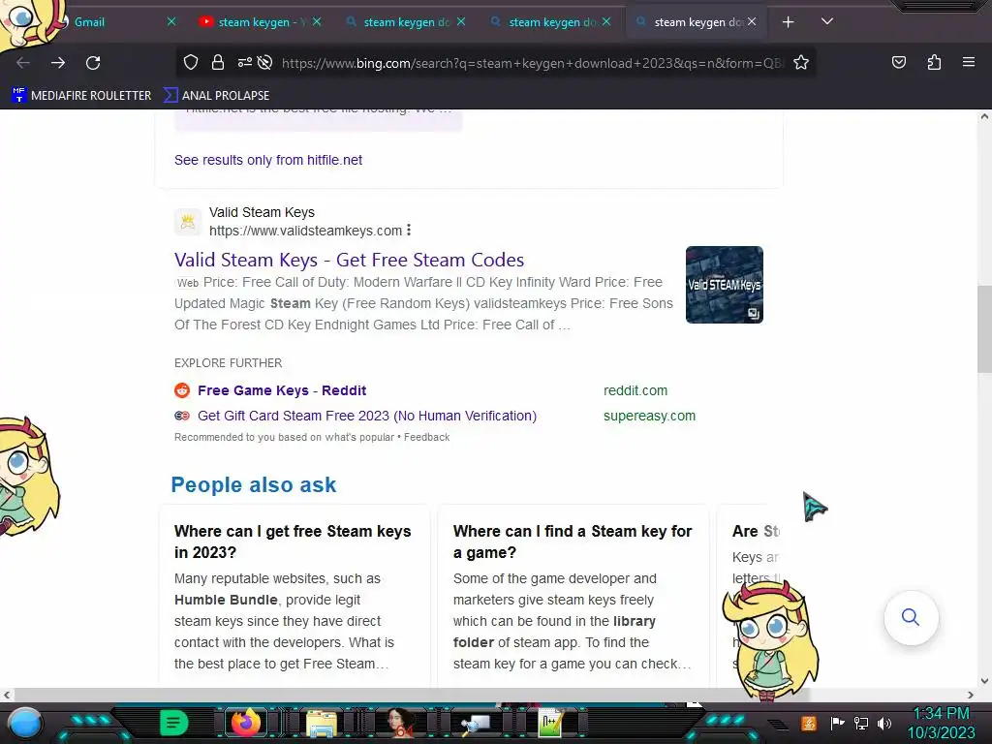Click the floating search magnifier button
Viewport: 992px width, 744px height.
911,617
